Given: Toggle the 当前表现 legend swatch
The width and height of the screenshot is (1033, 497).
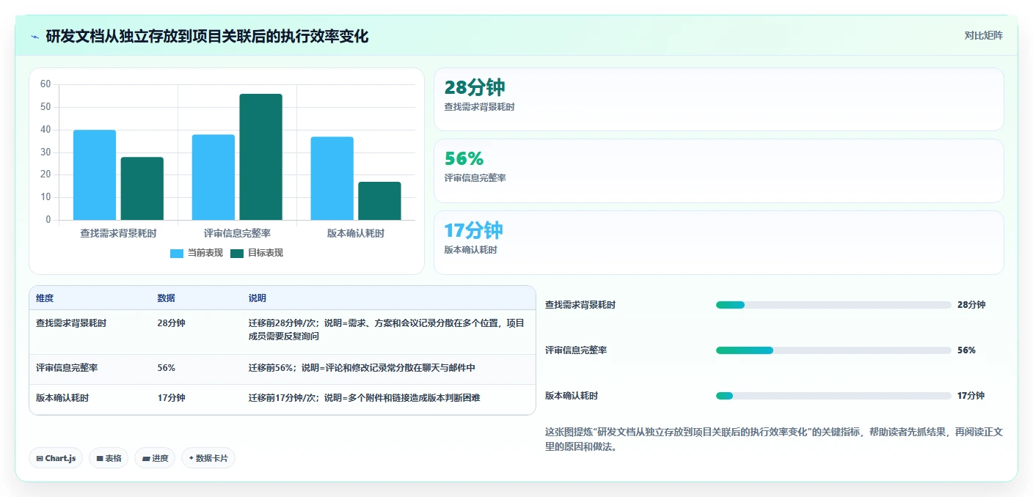Looking at the screenshot, I should point(177,253).
